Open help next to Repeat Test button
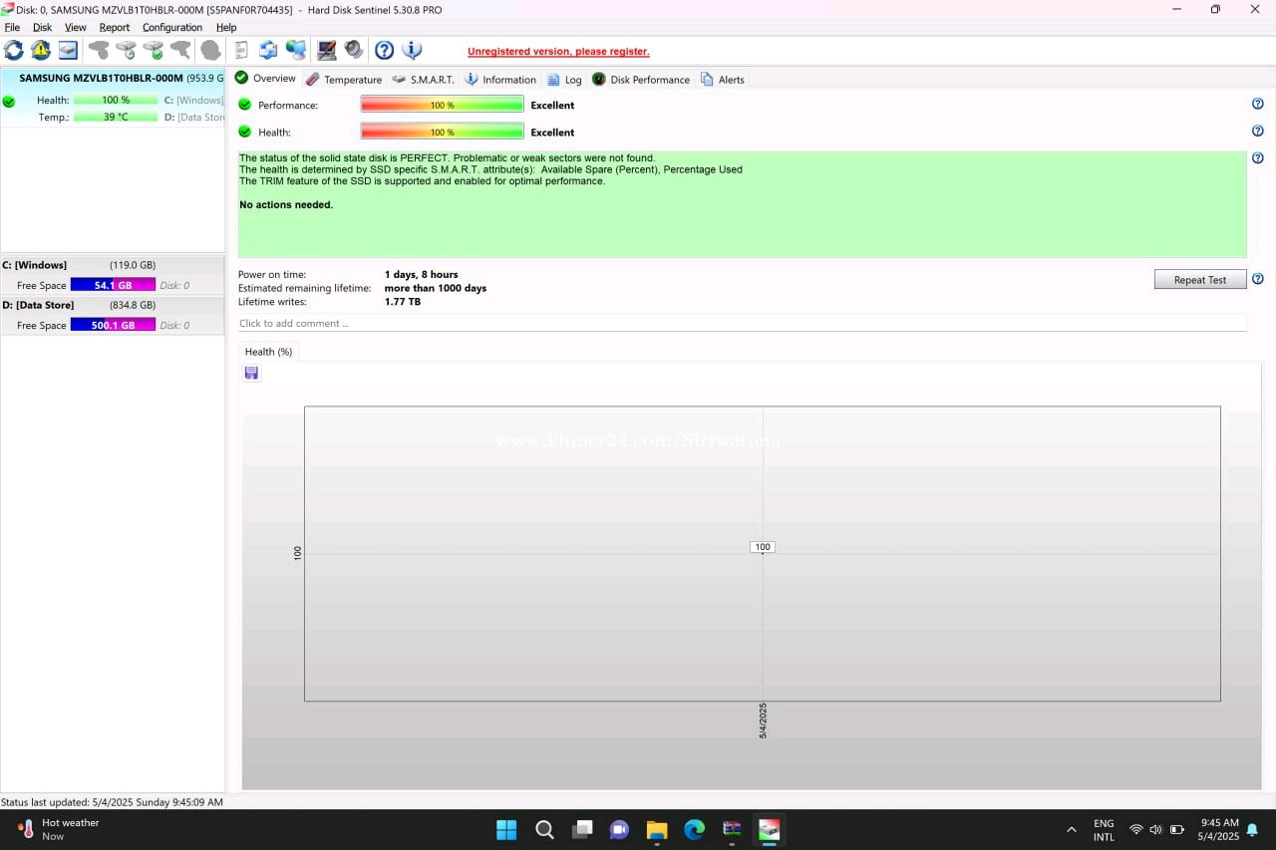The image size is (1276, 850). click(1258, 279)
